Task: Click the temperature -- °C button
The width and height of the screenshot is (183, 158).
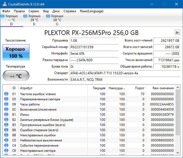Action: [x=15, y=76]
